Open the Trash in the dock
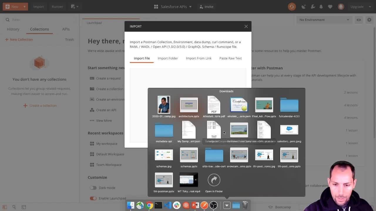This screenshot has height=211, width=376. point(245,205)
